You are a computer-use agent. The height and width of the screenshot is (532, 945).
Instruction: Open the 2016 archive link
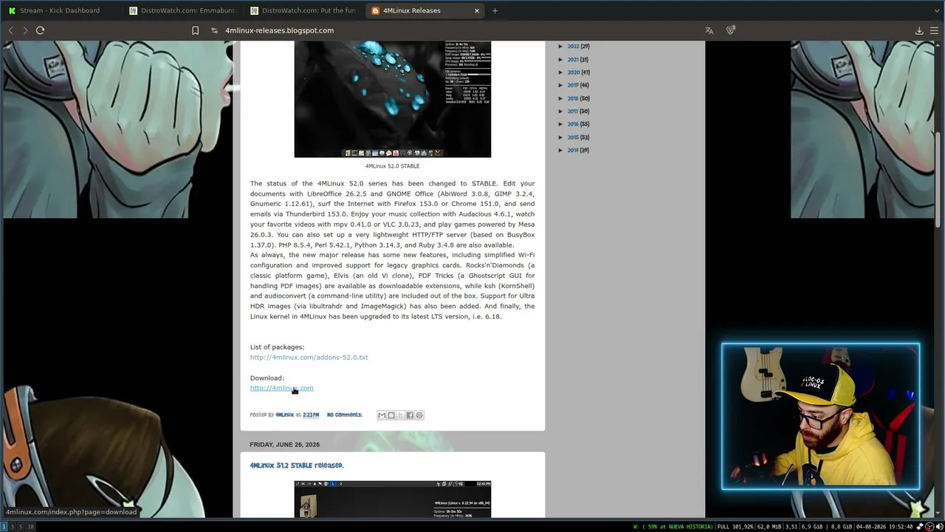(x=573, y=124)
